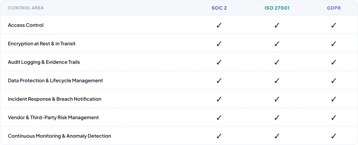Click the GDPR checkmark for Access Control
The image size is (358, 145).
point(334,25)
